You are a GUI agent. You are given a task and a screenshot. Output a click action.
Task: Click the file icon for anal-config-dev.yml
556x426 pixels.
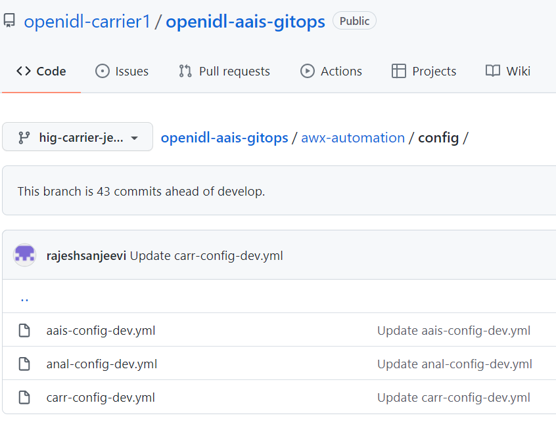(24, 364)
